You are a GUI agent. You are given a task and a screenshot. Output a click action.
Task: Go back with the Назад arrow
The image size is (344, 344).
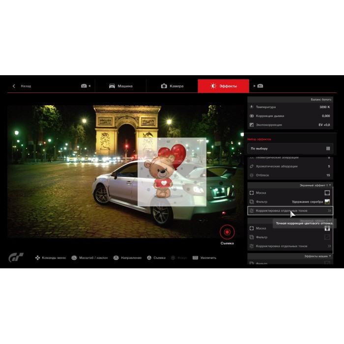[14, 86]
